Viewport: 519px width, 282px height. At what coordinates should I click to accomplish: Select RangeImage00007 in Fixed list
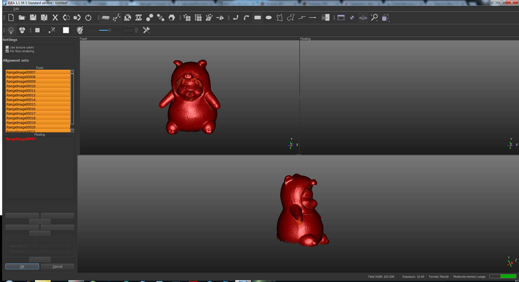[x=38, y=72]
